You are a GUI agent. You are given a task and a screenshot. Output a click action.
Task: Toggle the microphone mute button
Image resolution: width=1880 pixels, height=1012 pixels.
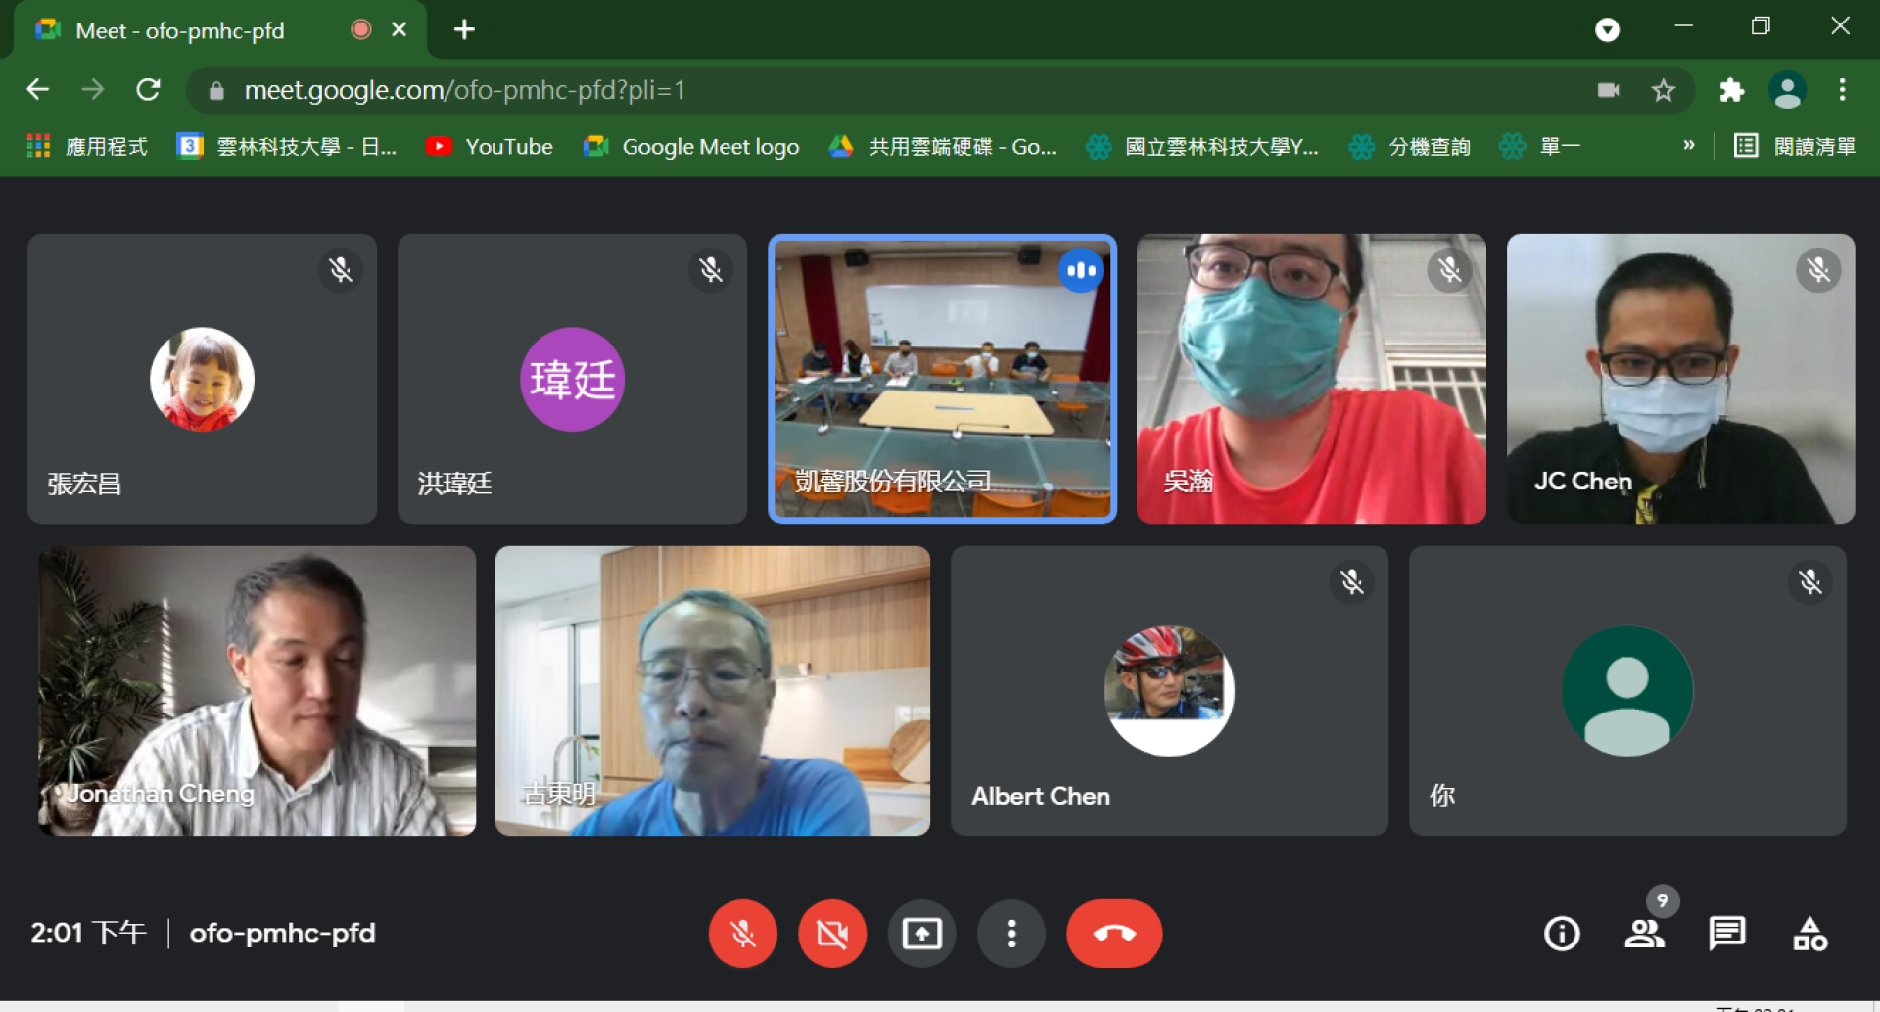pyautogui.click(x=742, y=934)
